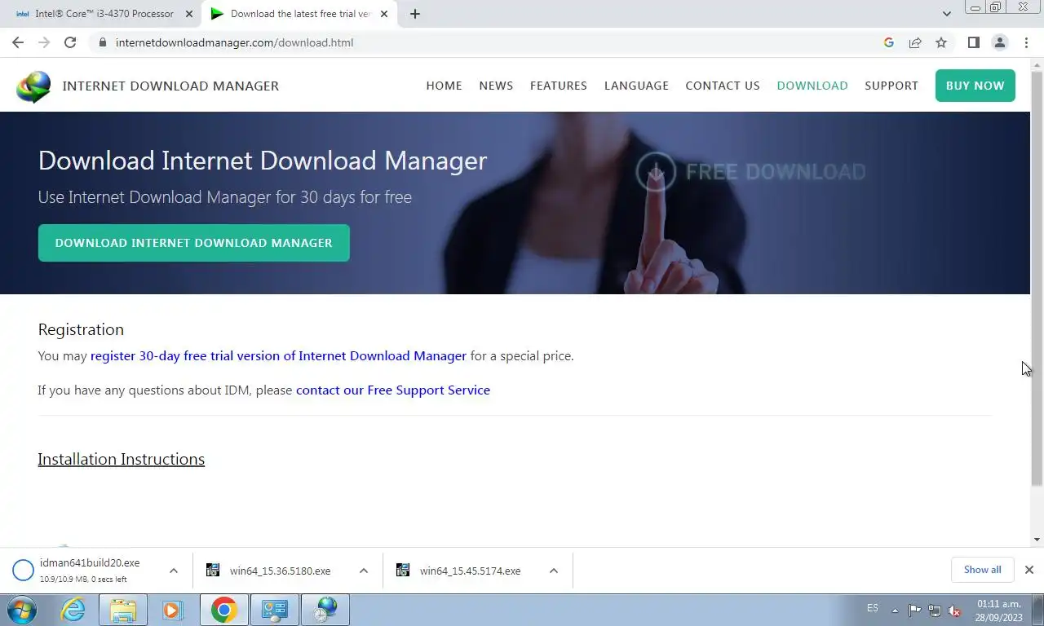This screenshot has height=626, width=1044.
Task: Open volume muted tray icon
Action: coord(954,611)
